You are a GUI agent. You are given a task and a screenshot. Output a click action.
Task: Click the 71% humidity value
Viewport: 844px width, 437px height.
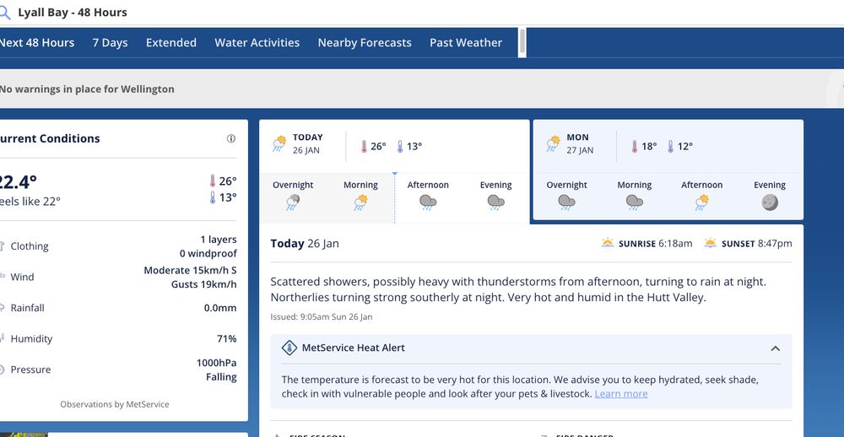click(x=226, y=338)
